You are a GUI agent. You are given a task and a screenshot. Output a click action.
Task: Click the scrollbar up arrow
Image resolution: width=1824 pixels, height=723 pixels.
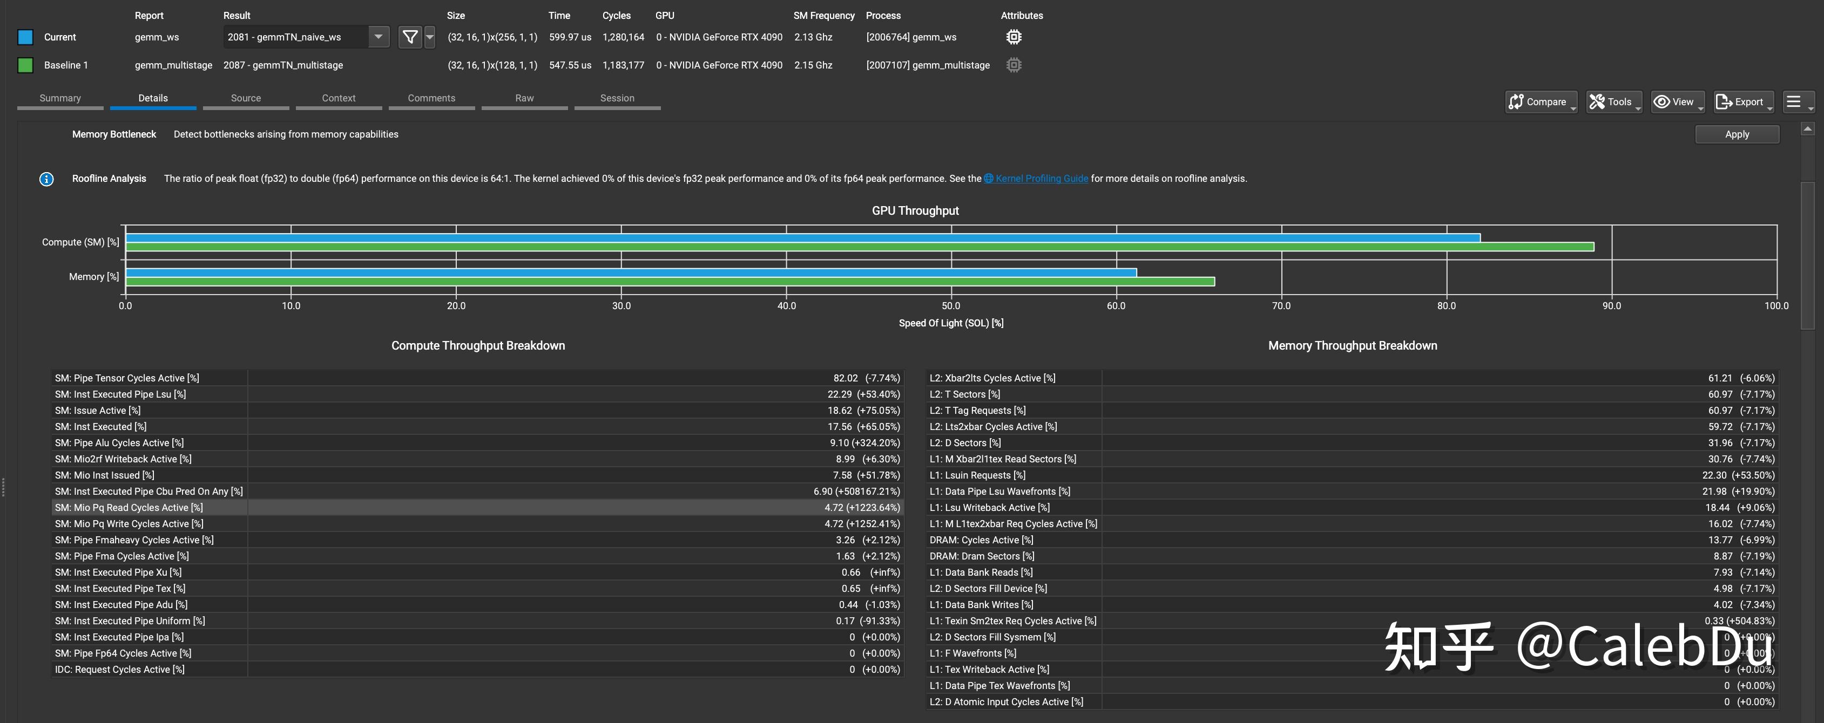(x=1807, y=129)
